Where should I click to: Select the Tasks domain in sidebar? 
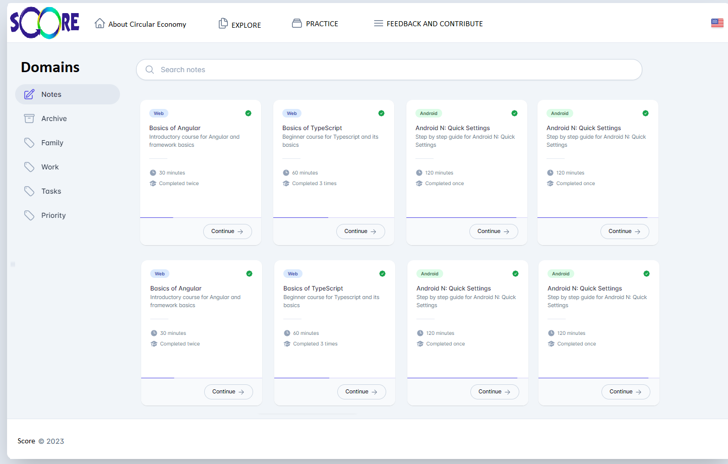51,191
